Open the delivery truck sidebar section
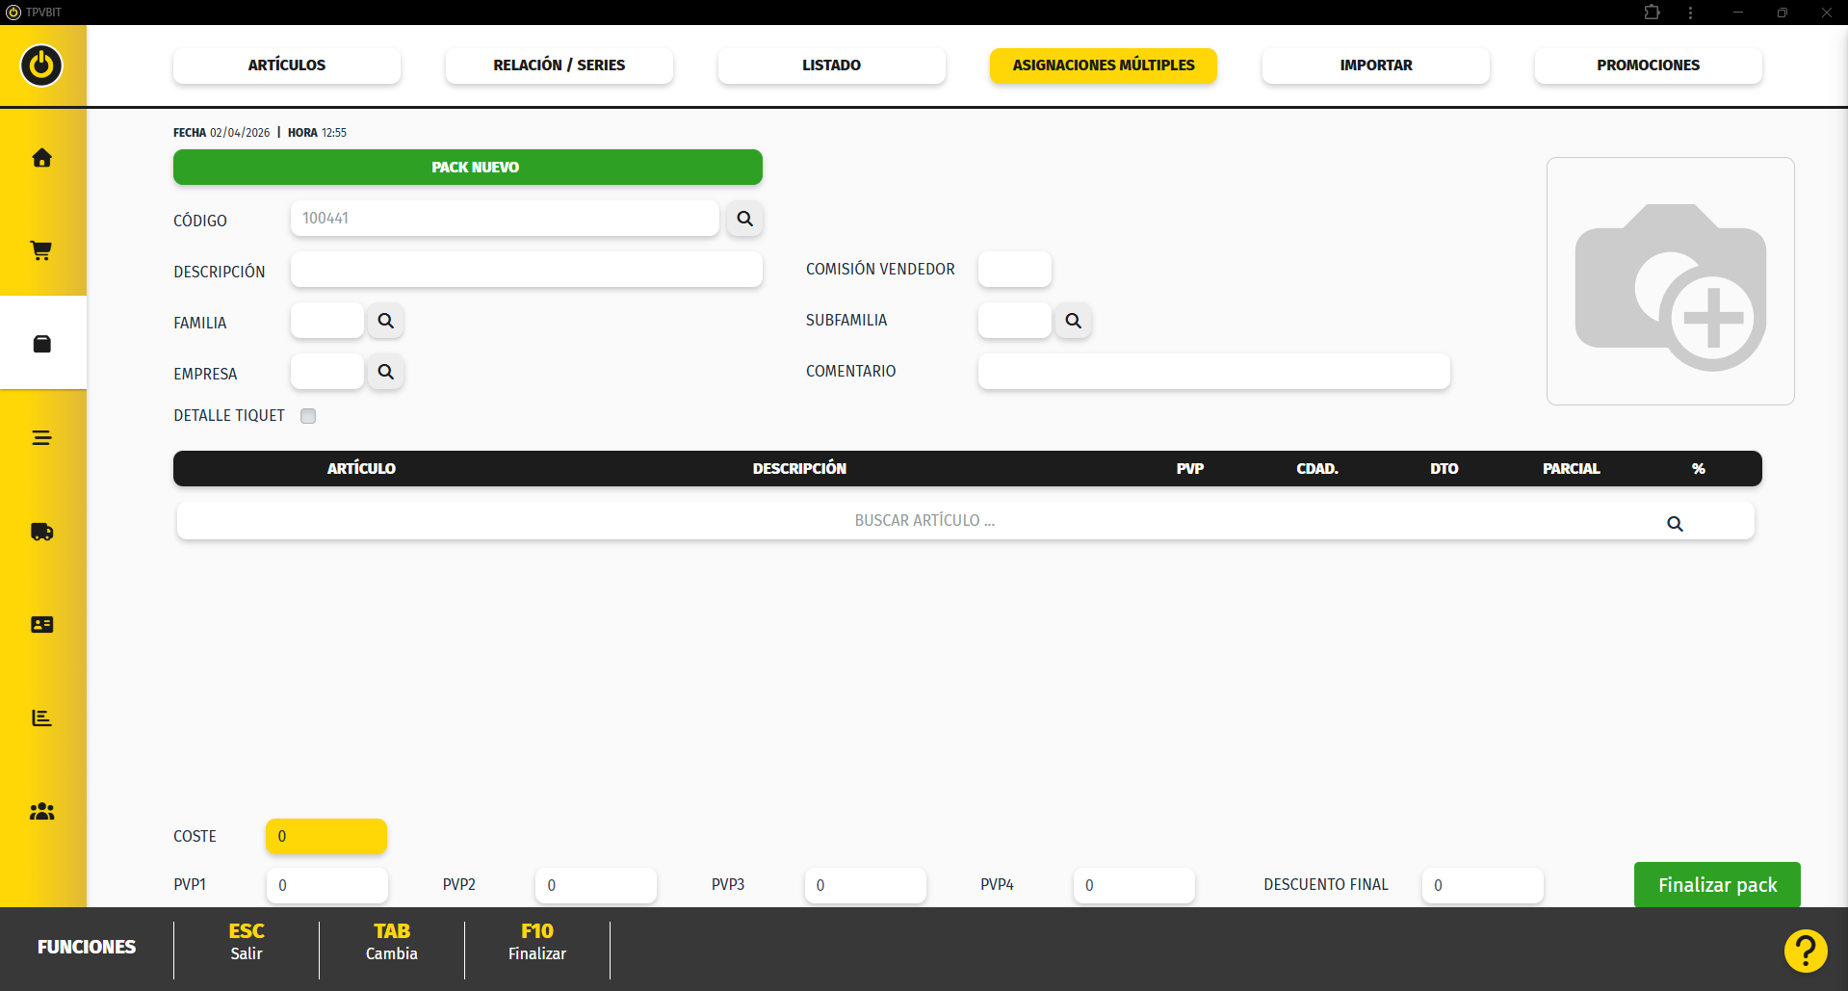This screenshot has height=991, width=1848. [x=41, y=532]
